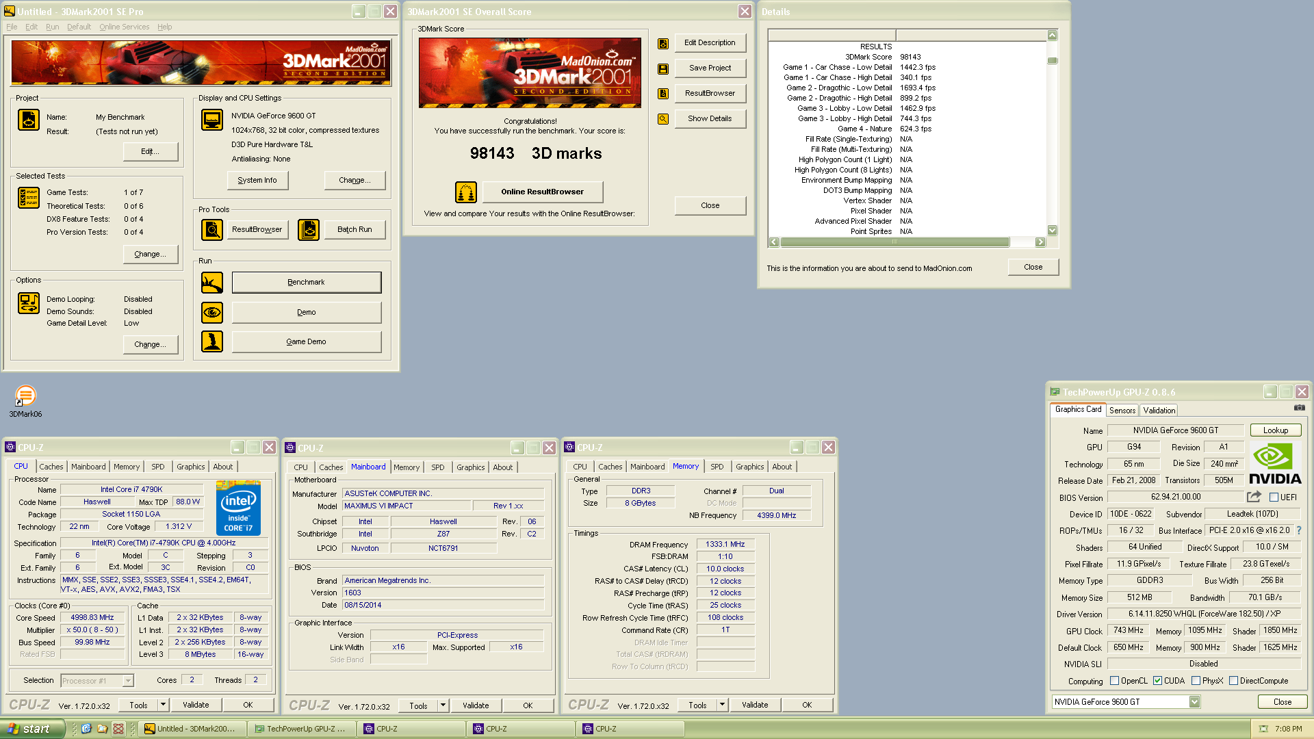Click Validate in the first CPU-Z window

coord(196,705)
